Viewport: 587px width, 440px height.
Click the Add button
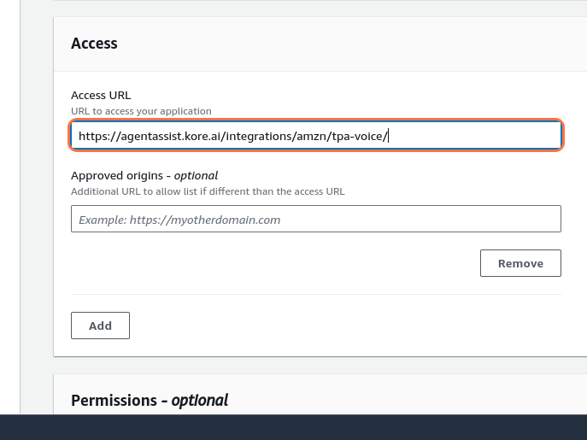pyautogui.click(x=100, y=326)
